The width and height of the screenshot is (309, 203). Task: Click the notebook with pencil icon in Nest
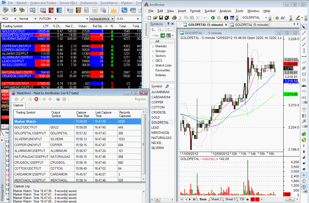pyautogui.click(x=78, y=10)
